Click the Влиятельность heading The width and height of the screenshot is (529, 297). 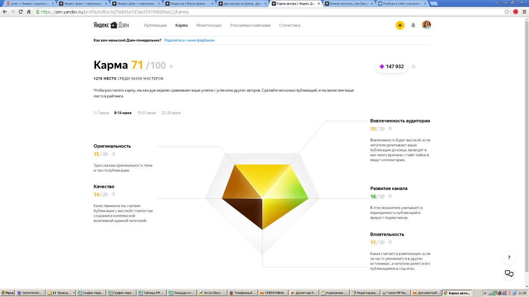tap(387, 234)
